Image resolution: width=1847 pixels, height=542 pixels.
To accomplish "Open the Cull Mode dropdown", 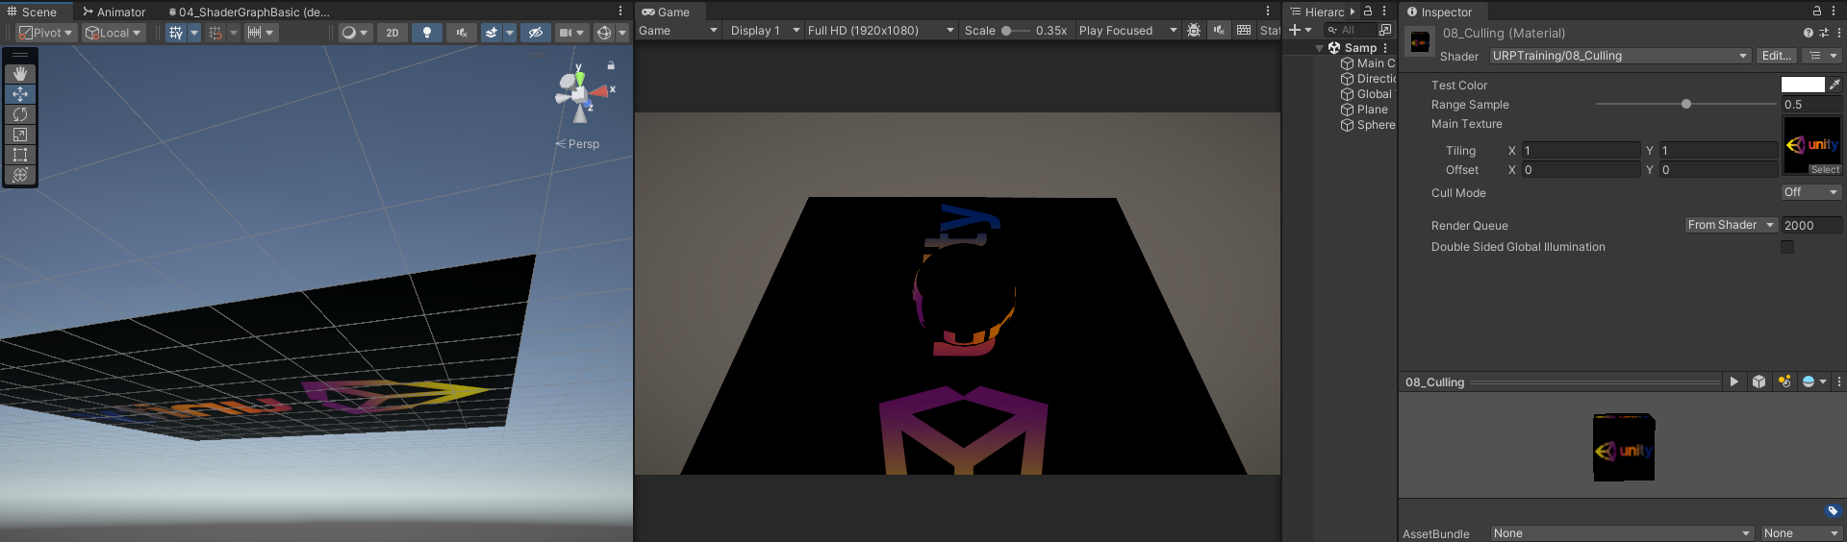I will (1811, 192).
